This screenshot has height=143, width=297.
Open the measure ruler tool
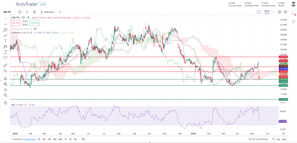click(5, 65)
